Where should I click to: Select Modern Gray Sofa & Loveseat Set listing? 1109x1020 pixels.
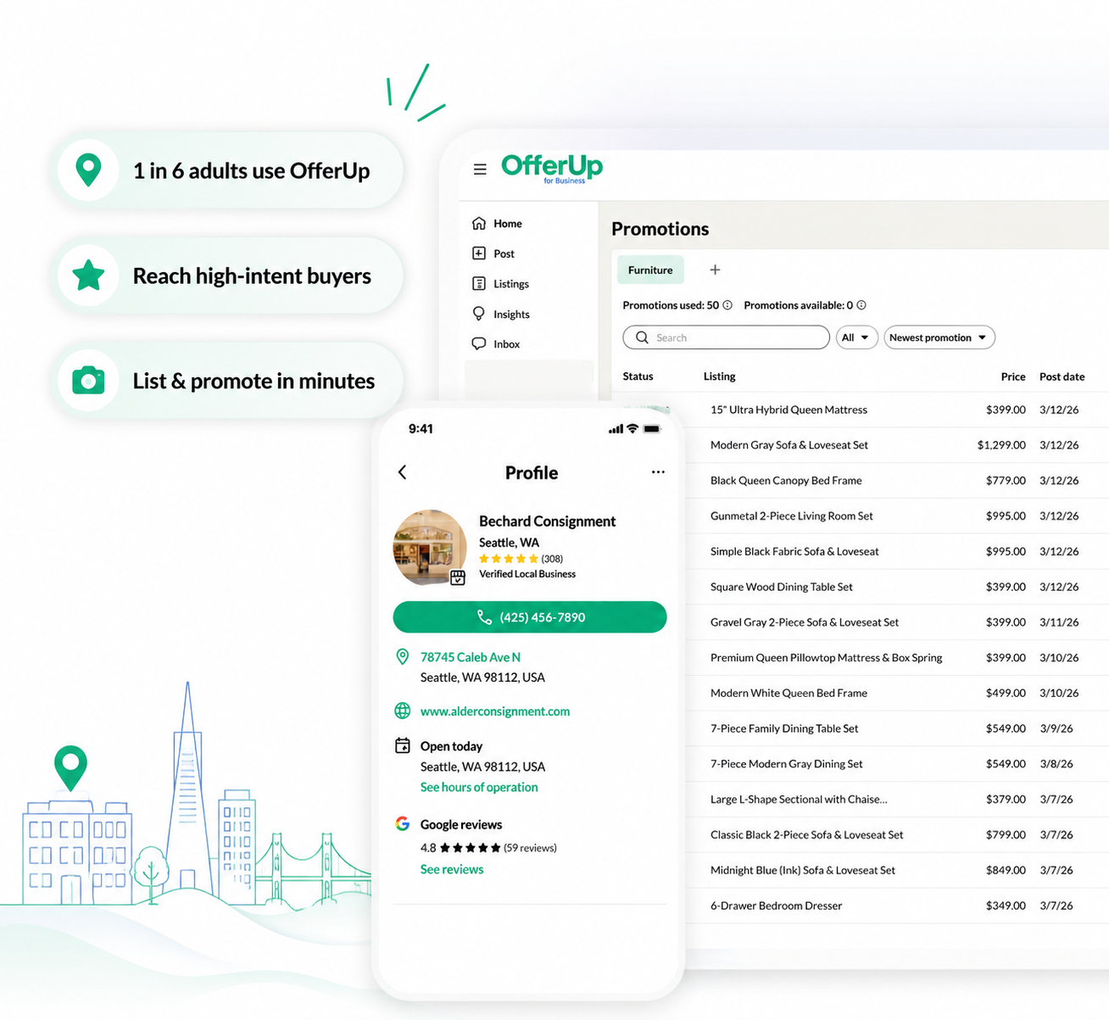[789, 445]
